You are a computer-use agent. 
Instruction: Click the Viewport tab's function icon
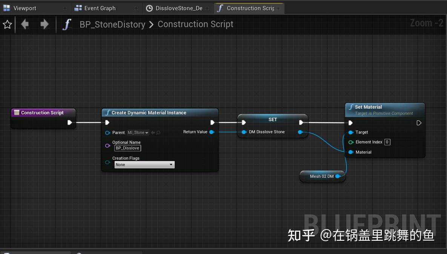tap(6, 8)
